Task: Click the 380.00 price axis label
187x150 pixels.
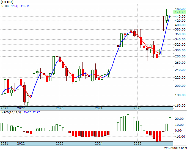Action: (180, 30)
